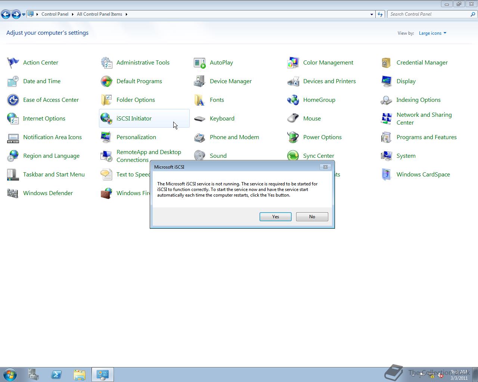Open the Keyboard icon

click(x=200, y=118)
